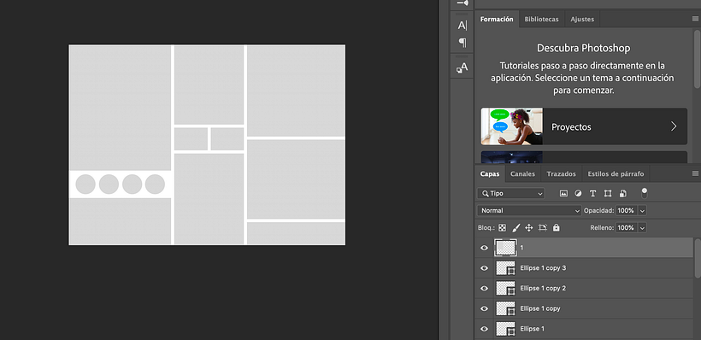The width and height of the screenshot is (701, 340).
Task: Click Ellipse 1 layer thumbnail
Action: click(x=505, y=328)
